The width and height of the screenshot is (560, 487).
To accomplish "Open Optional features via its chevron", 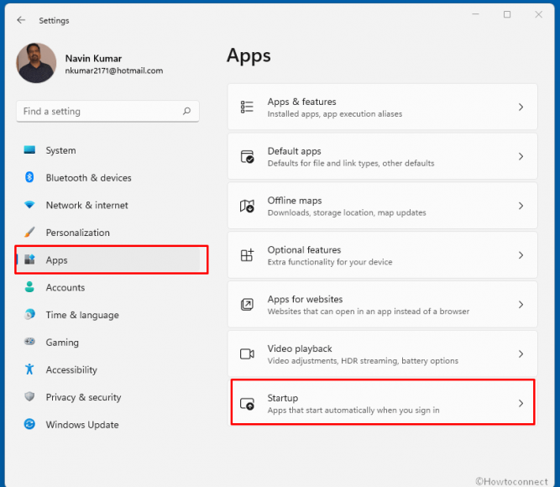I will tap(521, 255).
